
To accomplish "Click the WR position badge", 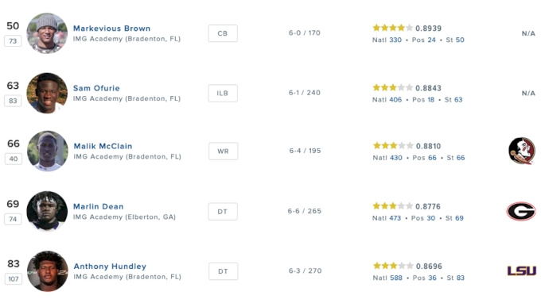I will (x=223, y=151).
